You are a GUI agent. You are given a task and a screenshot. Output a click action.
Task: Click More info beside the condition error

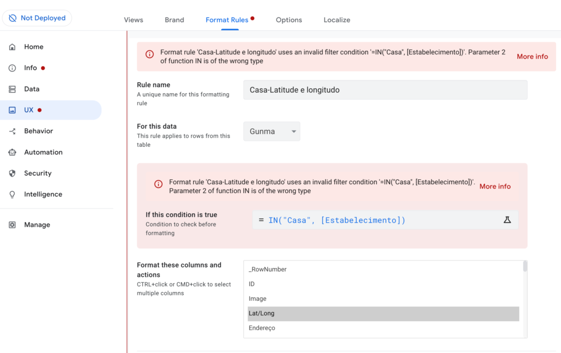pos(495,186)
